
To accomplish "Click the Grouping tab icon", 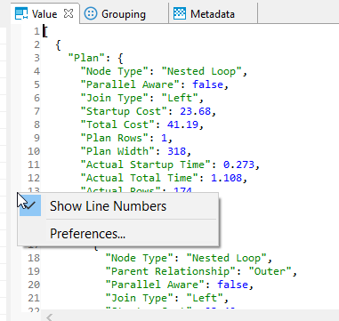I will [91, 13].
